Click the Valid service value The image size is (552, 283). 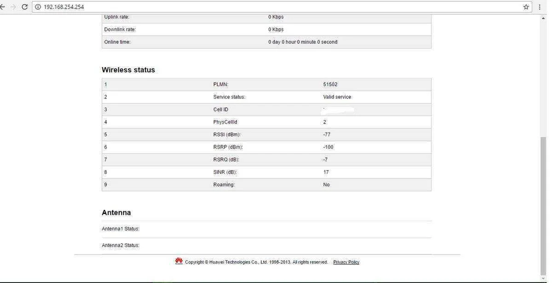coord(337,97)
